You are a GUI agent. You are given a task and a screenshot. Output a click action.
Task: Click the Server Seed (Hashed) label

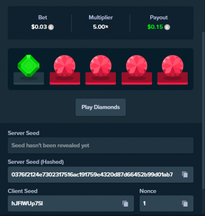(36, 162)
